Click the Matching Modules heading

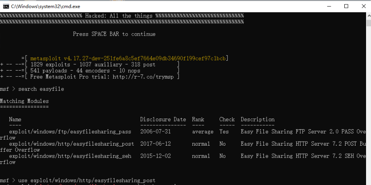24,101
